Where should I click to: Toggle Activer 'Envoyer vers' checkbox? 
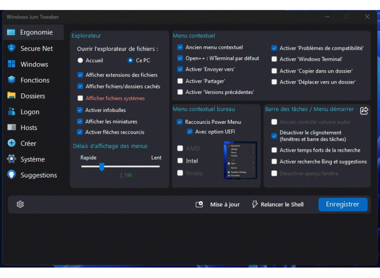pyautogui.click(x=180, y=69)
